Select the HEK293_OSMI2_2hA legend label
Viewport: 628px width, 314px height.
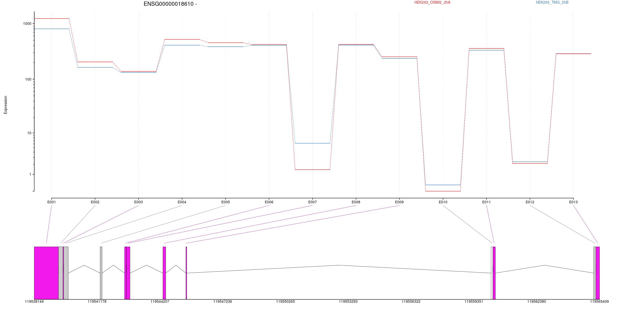click(x=432, y=2)
